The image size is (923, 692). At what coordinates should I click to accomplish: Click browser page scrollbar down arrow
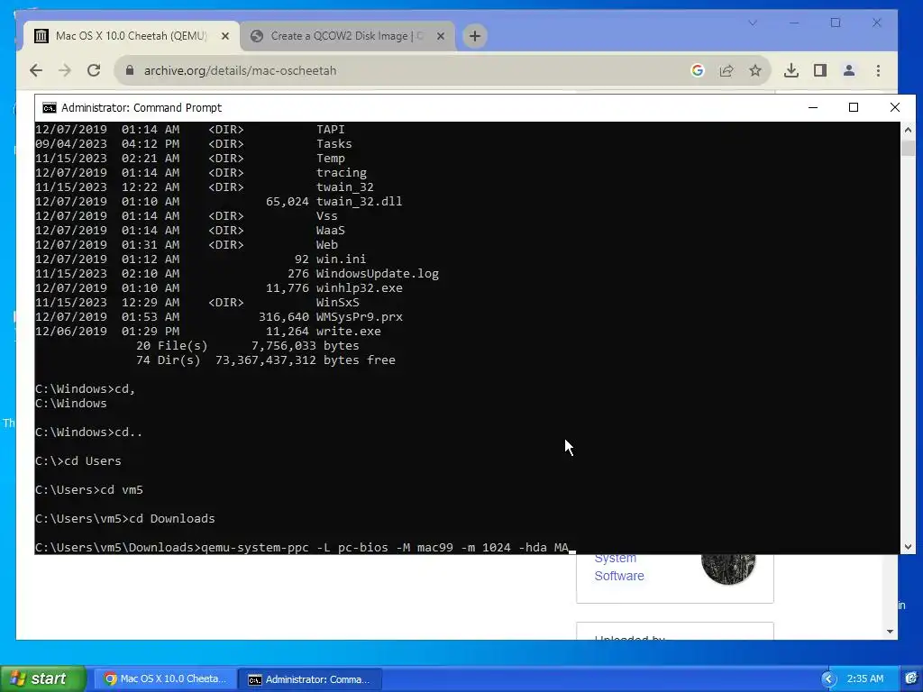click(890, 632)
